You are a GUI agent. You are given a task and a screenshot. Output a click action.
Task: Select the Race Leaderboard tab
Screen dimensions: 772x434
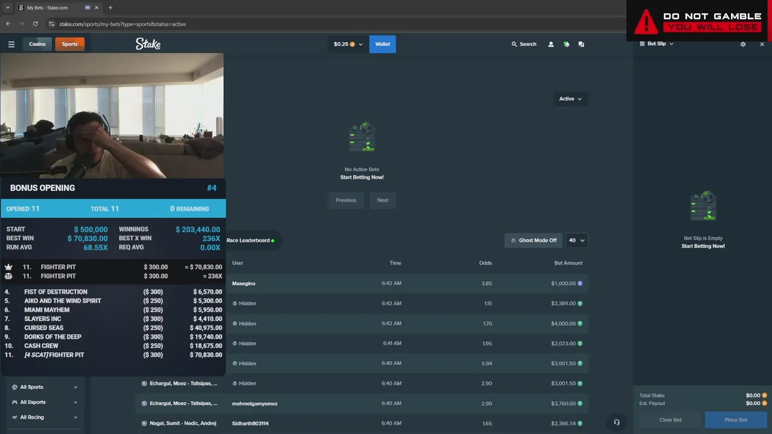[x=250, y=241]
